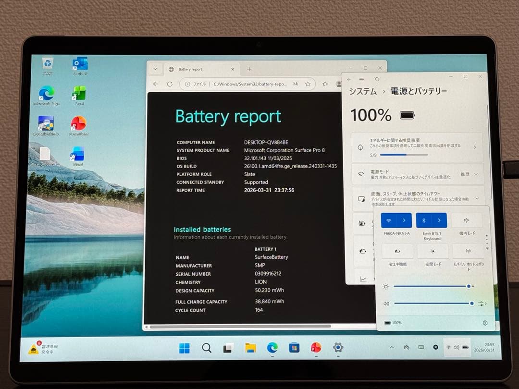This screenshot has width=519, height=389.
Task: Click the touch keyboard tray icon
Action: (x=421, y=347)
